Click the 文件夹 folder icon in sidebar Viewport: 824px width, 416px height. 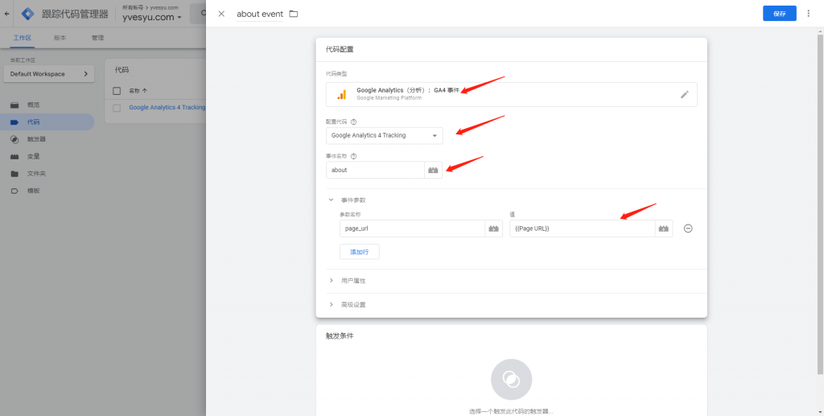tap(14, 174)
